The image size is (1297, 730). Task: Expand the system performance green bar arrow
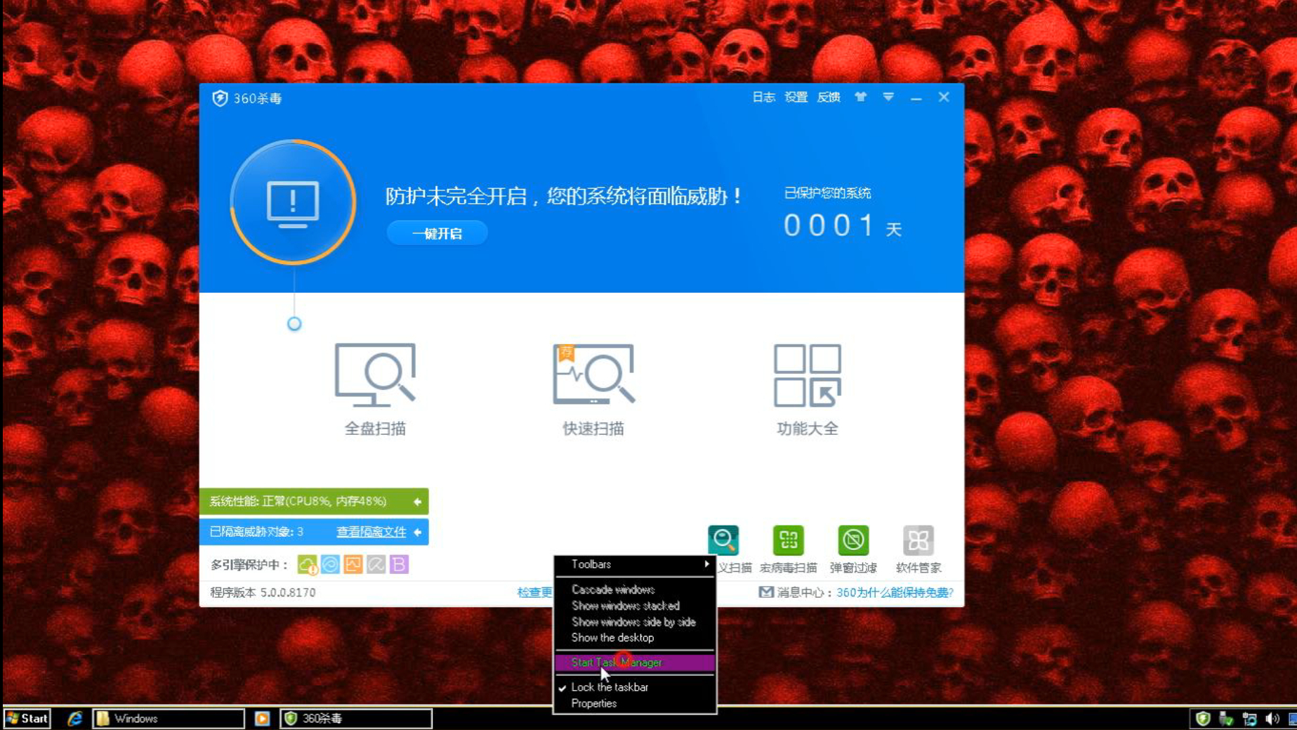point(418,502)
